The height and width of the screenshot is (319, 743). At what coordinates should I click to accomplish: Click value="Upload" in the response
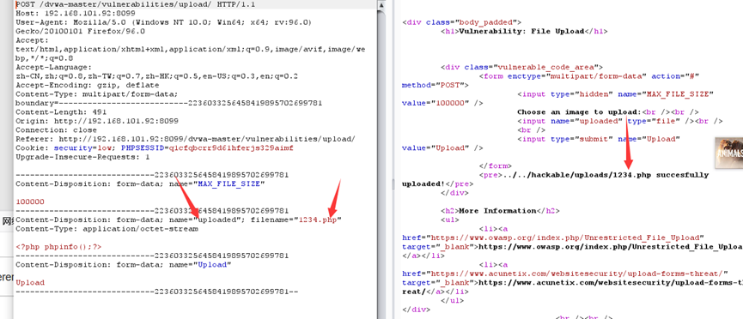click(x=435, y=148)
